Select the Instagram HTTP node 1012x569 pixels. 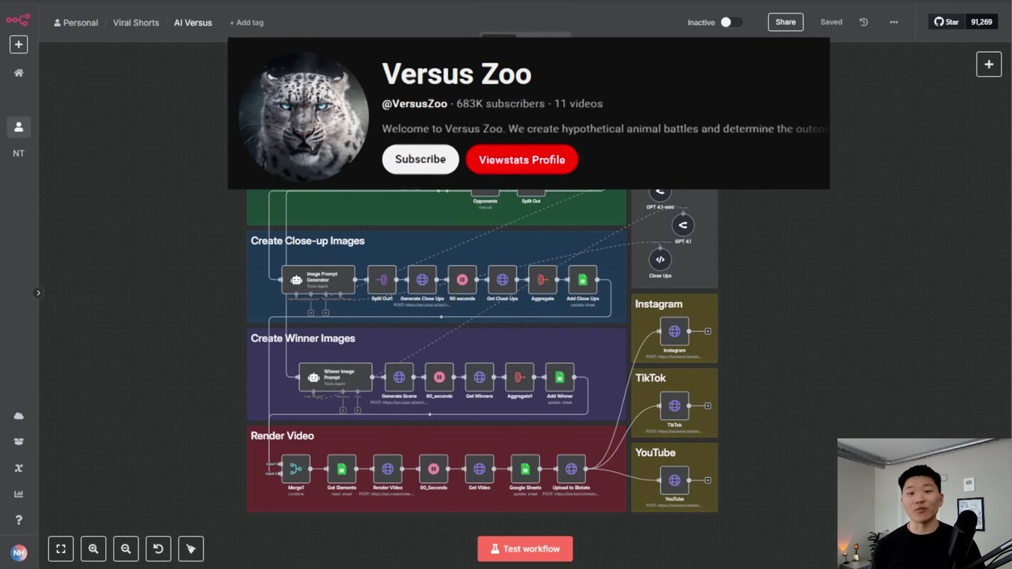tap(674, 331)
